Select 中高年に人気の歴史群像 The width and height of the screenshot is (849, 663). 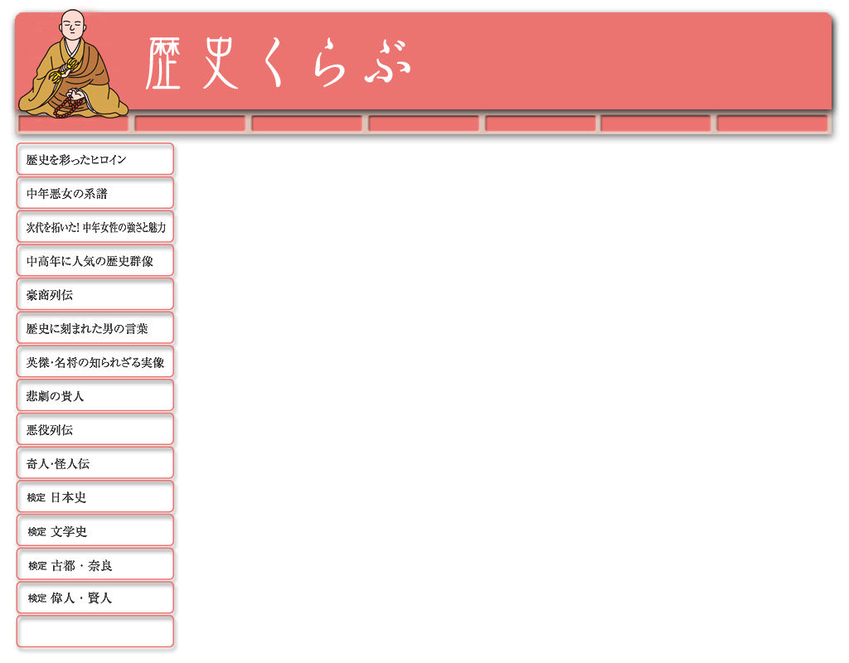[x=95, y=261]
